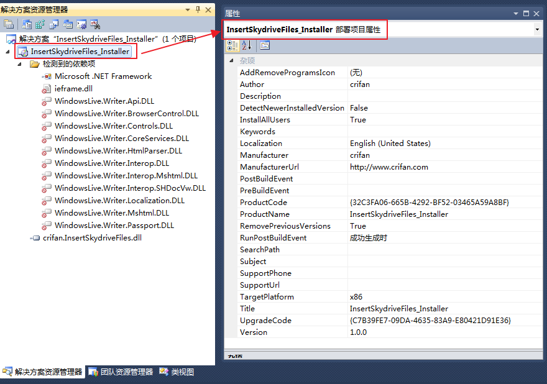Click the Manufacturer value crifan
Viewport: 547px width, 384px height.
(360, 155)
